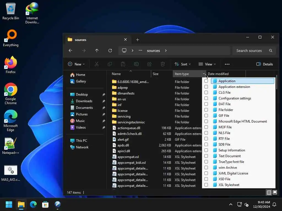Open the Sort dropdown
Screen dimensions: 282x211
point(183,64)
